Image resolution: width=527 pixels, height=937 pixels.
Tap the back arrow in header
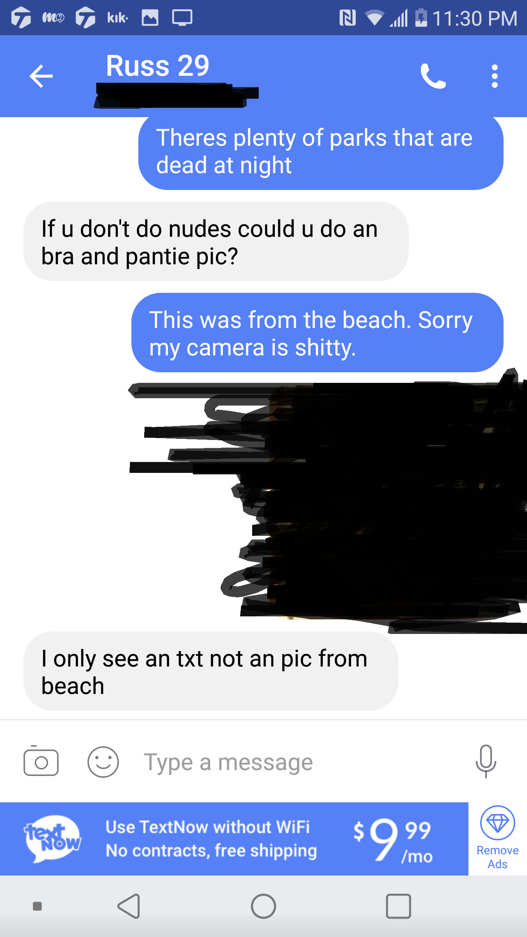(x=41, y=76)
